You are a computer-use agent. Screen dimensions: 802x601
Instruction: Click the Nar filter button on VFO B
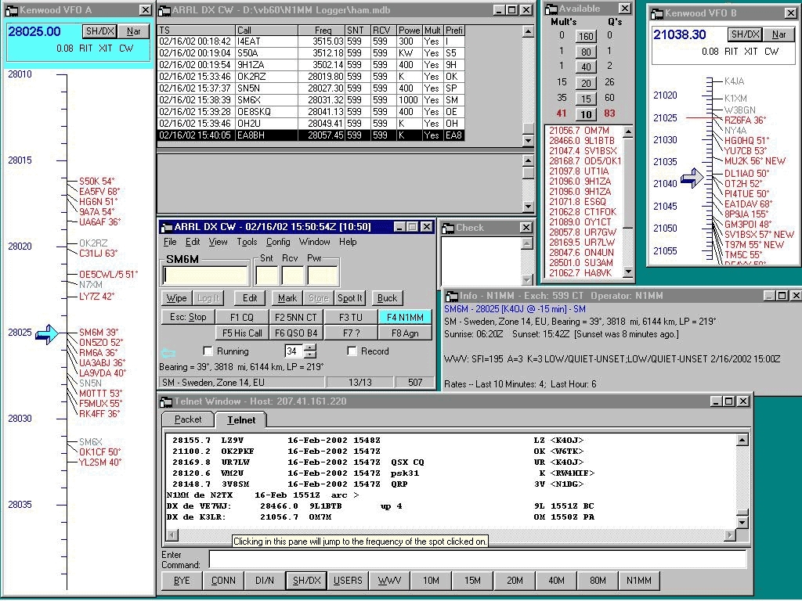point(779,34)
